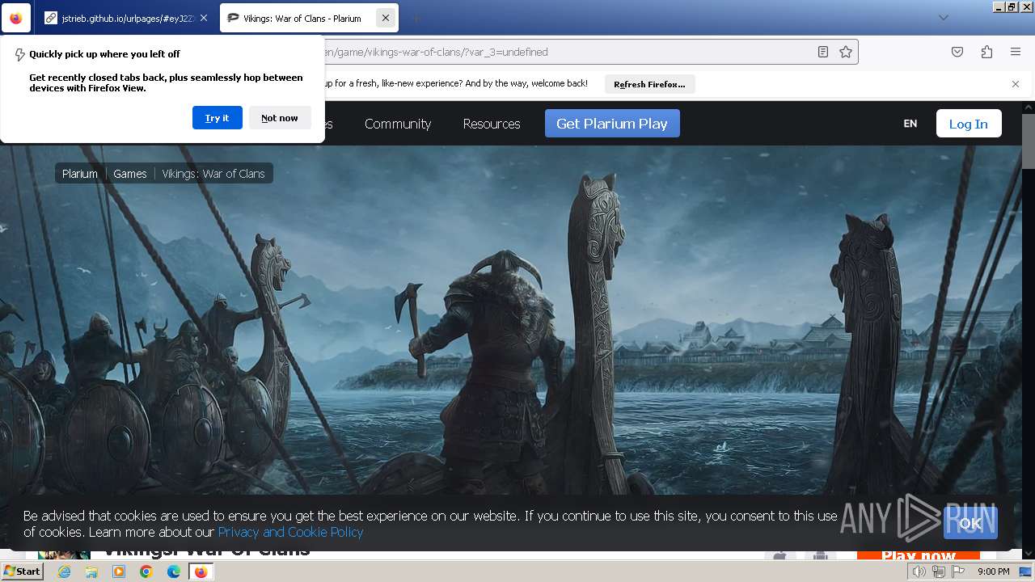Close the Vikings: War of Clans tab
The image size is (1035, 582).
386,18
